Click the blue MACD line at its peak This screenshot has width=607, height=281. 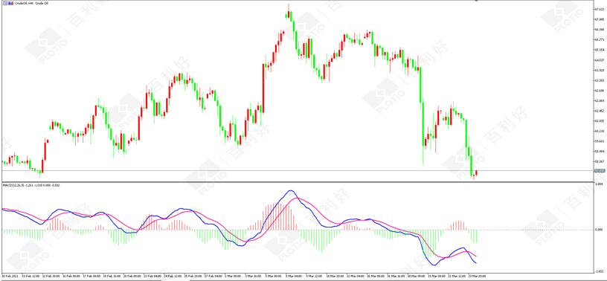[x=290, y=190]
